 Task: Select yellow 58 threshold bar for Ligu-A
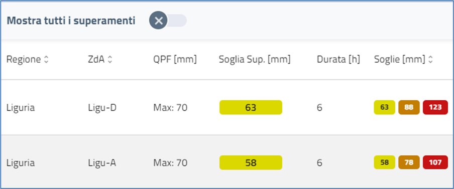coord(251,163)
